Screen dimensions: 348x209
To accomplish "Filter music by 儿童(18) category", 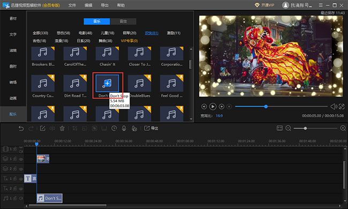I will pyautogui.click(x=108, y=33).
